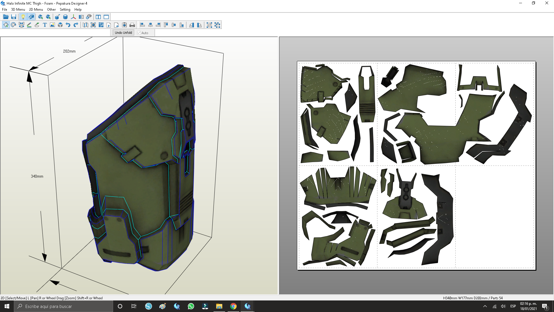
Task: Open Chrome from the taskbar
Action: 233,306
